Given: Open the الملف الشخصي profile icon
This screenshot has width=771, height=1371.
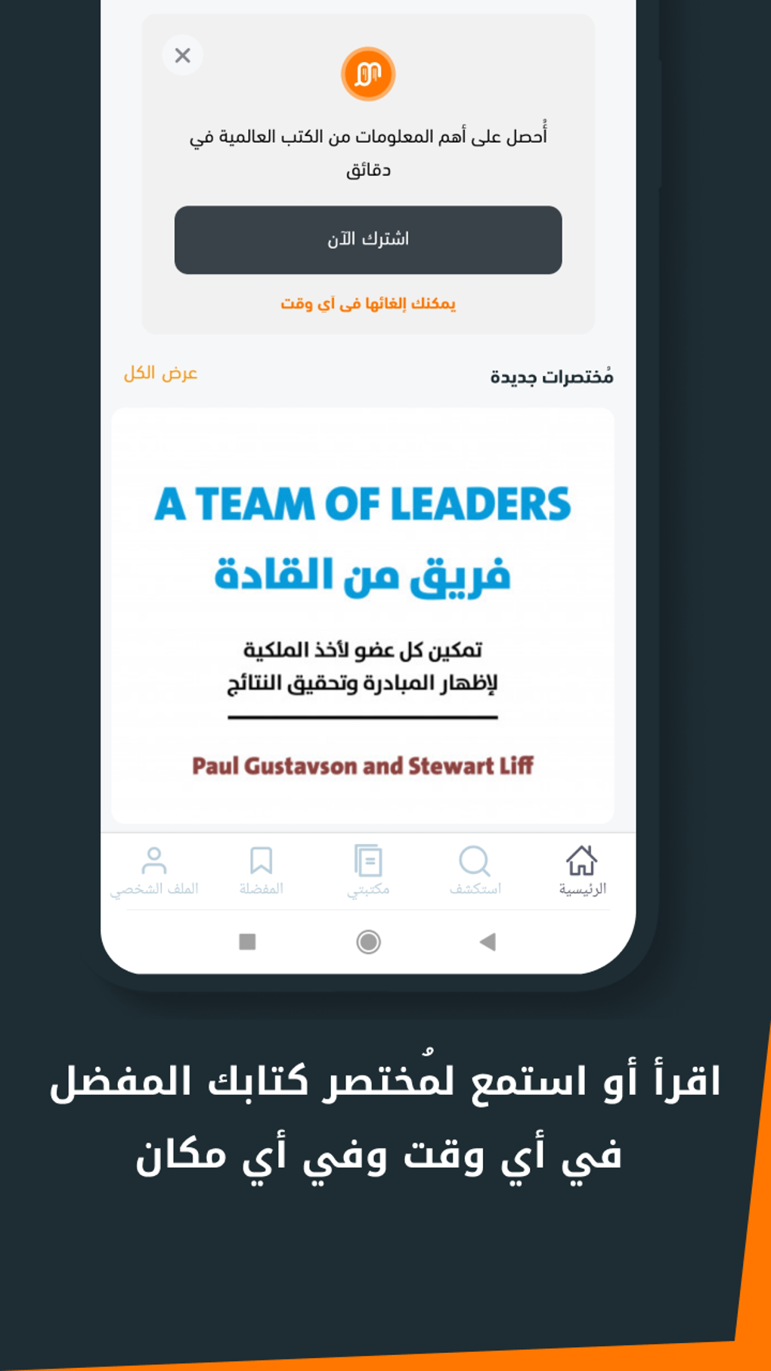Looking at the screenshot, I should [154, 861].
